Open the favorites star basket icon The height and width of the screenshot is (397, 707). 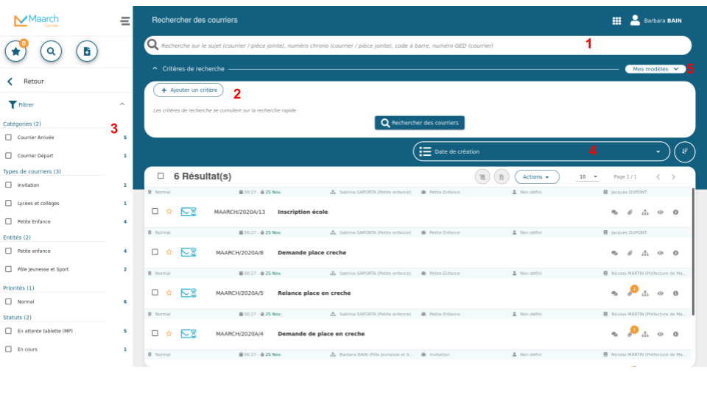pyautogui.click(x=16, y=51)
